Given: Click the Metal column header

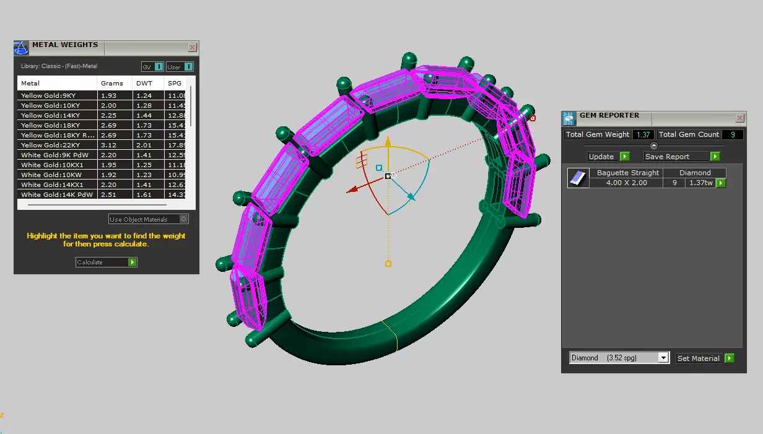Looking at the screenshot, I should pos(57,83).
